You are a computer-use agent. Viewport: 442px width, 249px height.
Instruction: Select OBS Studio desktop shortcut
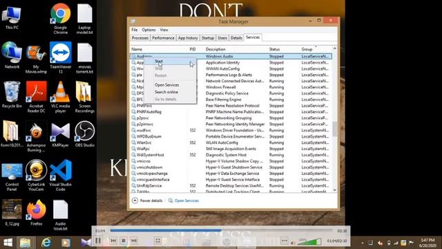(84, 133)
